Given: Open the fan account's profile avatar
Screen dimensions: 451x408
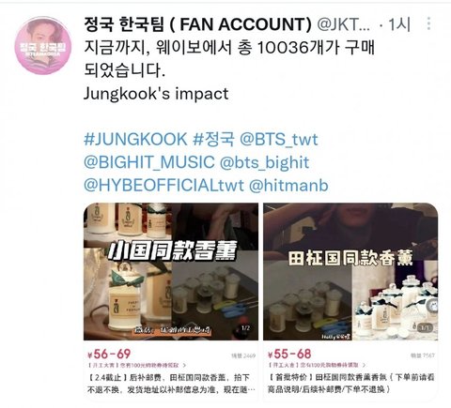Looking at the screenshot, I should 43,45.
